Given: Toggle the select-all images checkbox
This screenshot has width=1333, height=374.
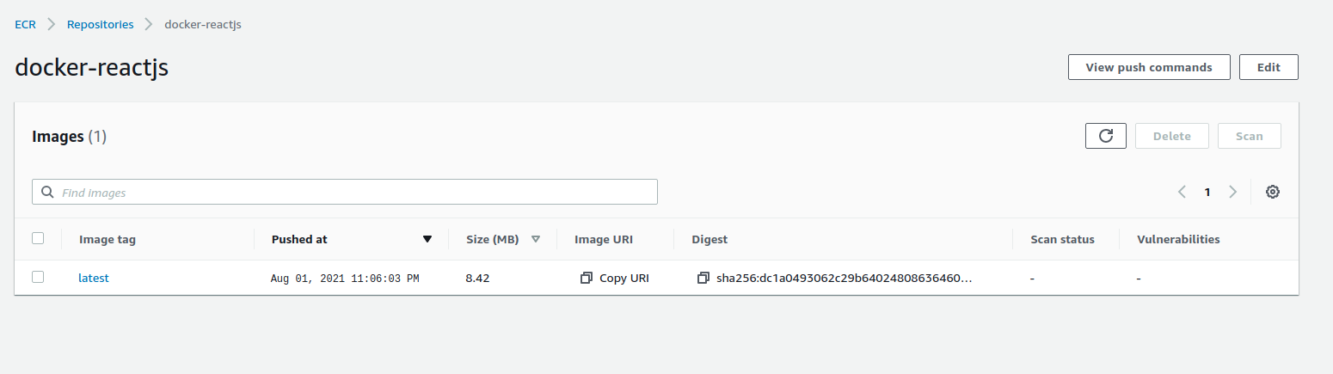Looking at the screenshot, I should coord(38,238).
